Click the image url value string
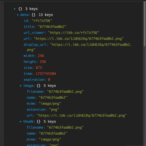Image resolution: width=146 pixels, height=146 pixels. 82,116
